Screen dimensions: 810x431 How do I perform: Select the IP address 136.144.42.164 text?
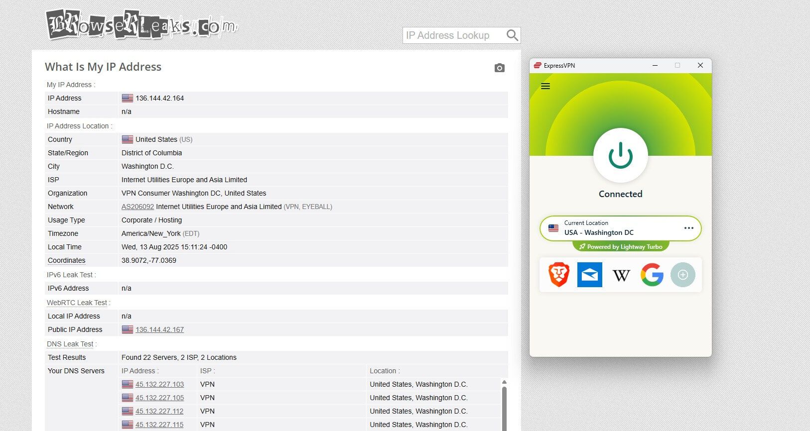(159, 98)
